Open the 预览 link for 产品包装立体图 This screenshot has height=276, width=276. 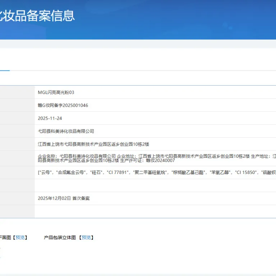click(86, 238)
